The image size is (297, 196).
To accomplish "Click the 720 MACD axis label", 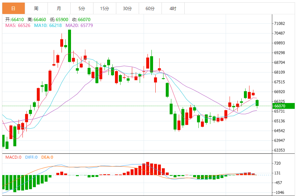I will [x=277, y=163].
